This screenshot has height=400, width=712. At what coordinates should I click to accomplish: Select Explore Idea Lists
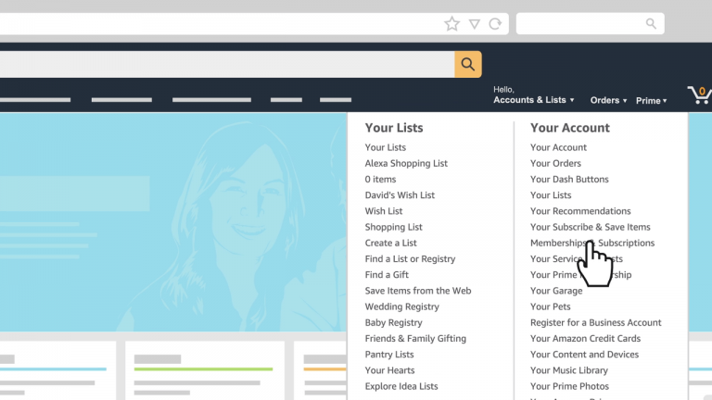click(x=400, y=386)
